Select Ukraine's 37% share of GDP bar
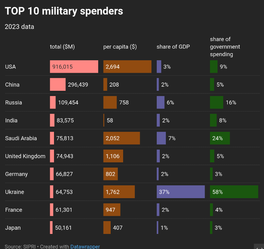 tap(181, 192)
